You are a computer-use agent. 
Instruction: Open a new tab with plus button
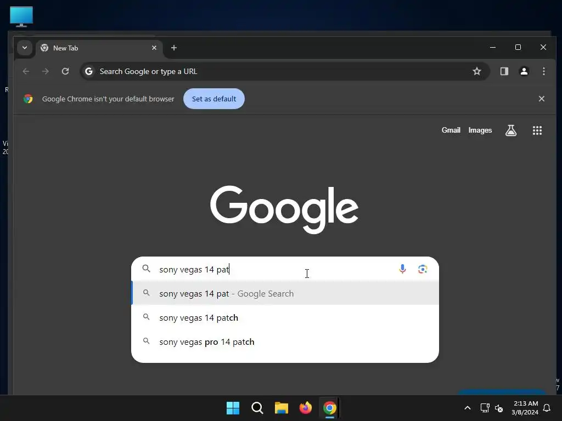coord(174,48)
